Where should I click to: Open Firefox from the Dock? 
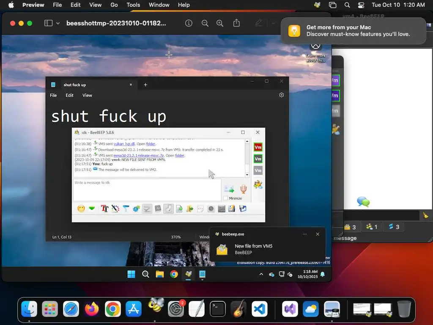coord(92,308)
